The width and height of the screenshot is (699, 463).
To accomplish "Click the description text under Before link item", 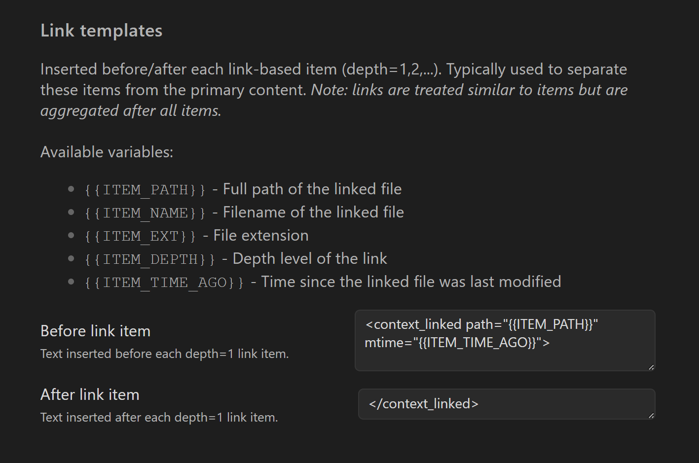I will [x=165, y=354].
